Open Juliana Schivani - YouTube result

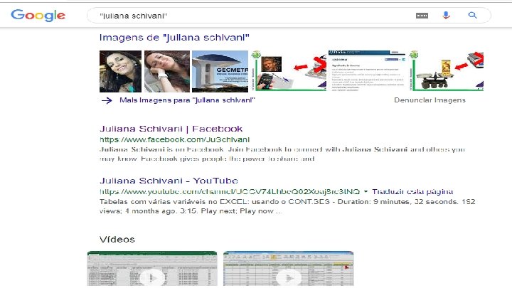point(169,181)
